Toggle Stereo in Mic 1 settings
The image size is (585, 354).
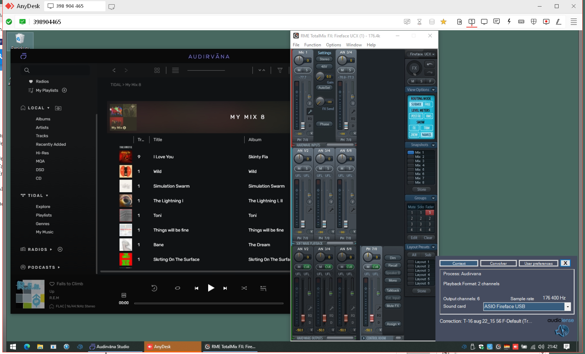click(x=324, y=59)
